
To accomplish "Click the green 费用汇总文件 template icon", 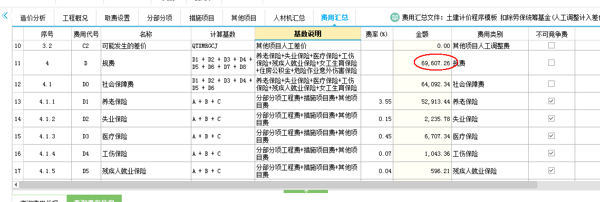I will 394,17.
